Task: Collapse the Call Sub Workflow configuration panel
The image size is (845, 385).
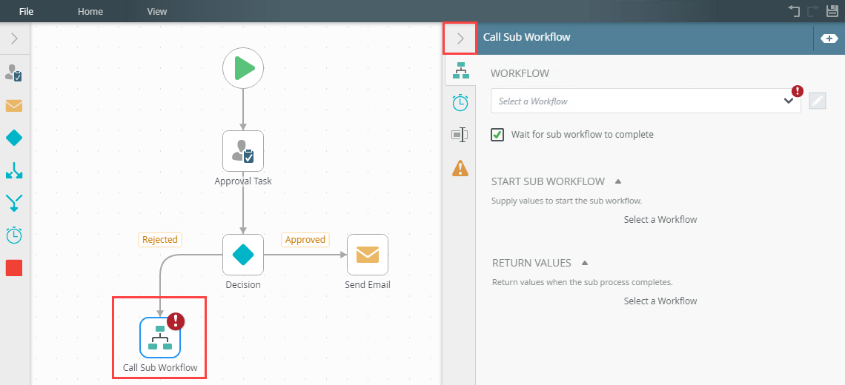Action: 460,38
